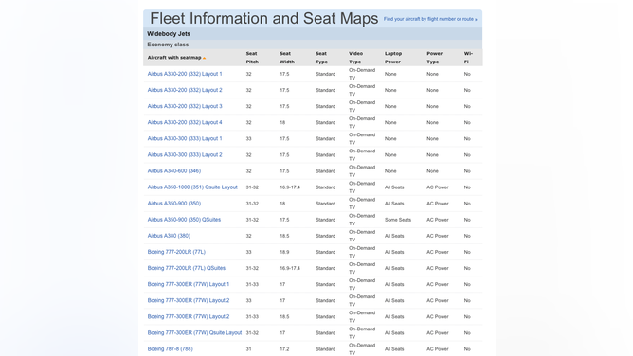Open Airbus A350-1000 (351) Qsuite Layout link
This screenshot has width=633, height=356.
tap(192, 187)
